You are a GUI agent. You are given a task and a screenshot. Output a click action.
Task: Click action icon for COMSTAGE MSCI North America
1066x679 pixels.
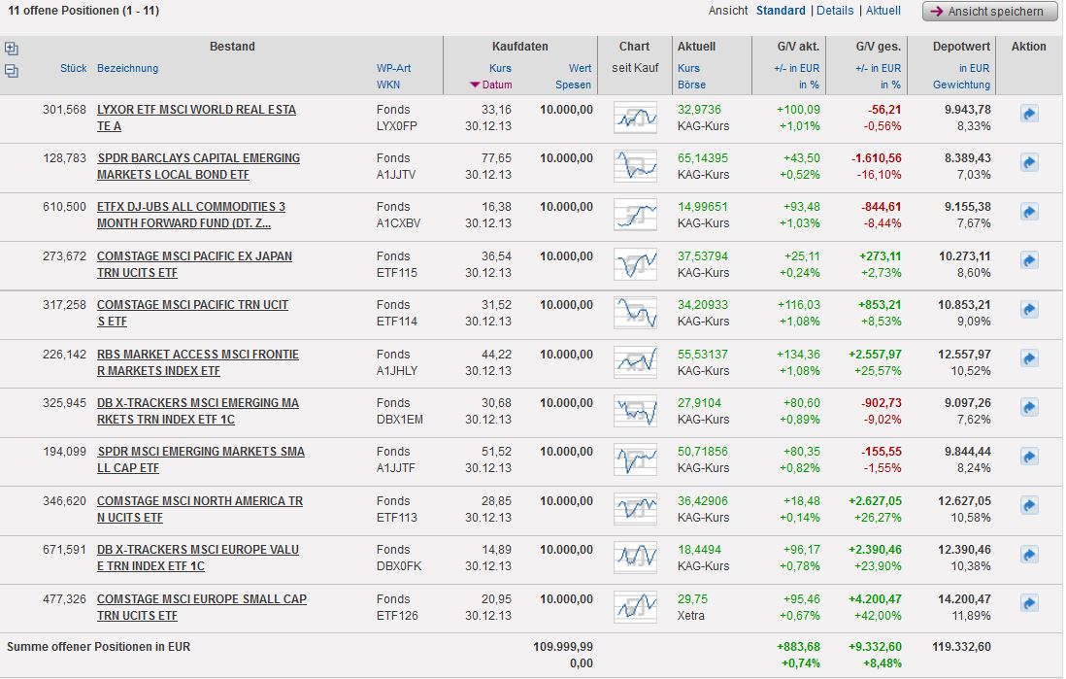[x=1029, y=505]
